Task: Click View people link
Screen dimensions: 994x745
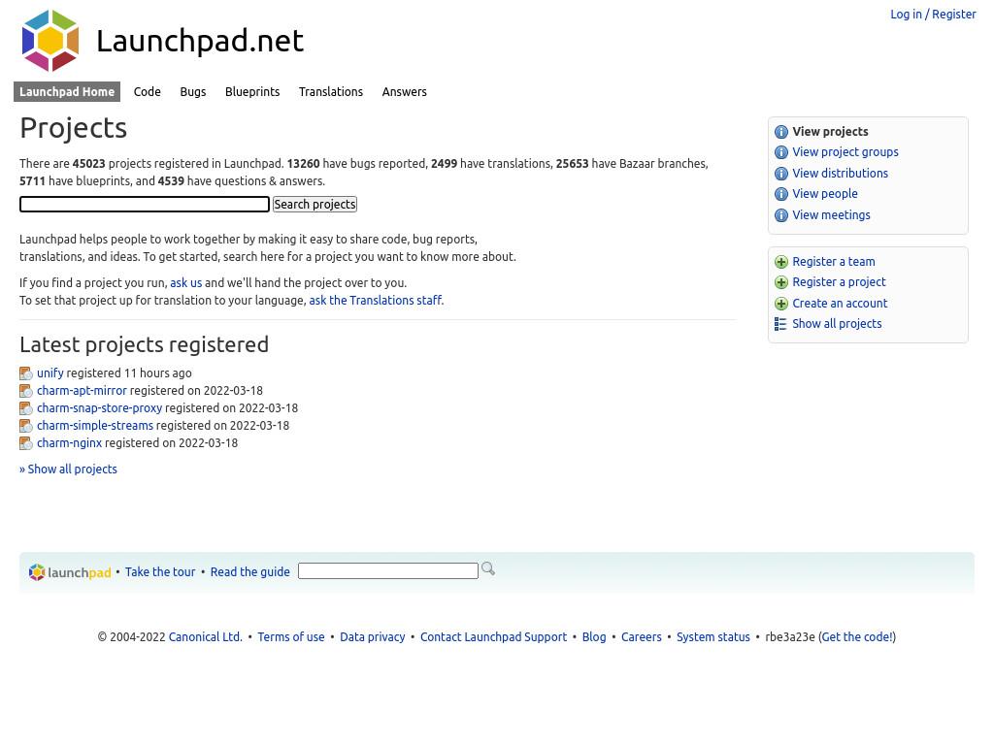Action: pos(825,194)
